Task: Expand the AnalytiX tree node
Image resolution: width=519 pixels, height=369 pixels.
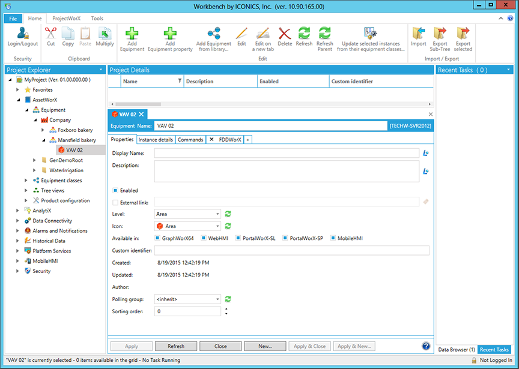Action: (x=17, y=211)
